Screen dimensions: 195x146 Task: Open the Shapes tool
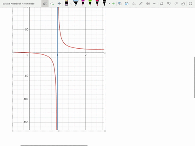pos(120,4)
